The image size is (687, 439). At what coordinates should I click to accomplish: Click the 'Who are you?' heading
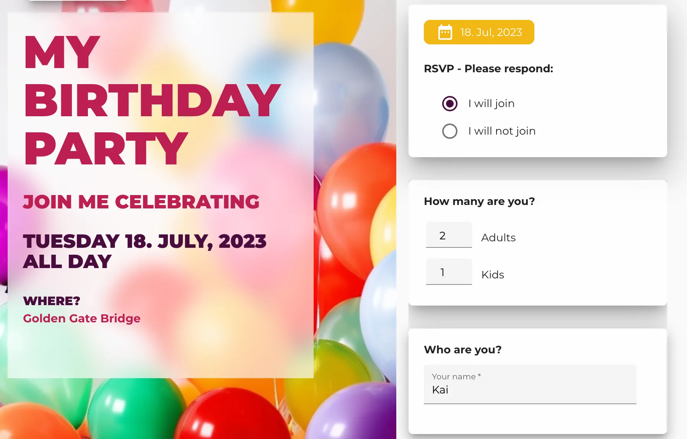463,349
